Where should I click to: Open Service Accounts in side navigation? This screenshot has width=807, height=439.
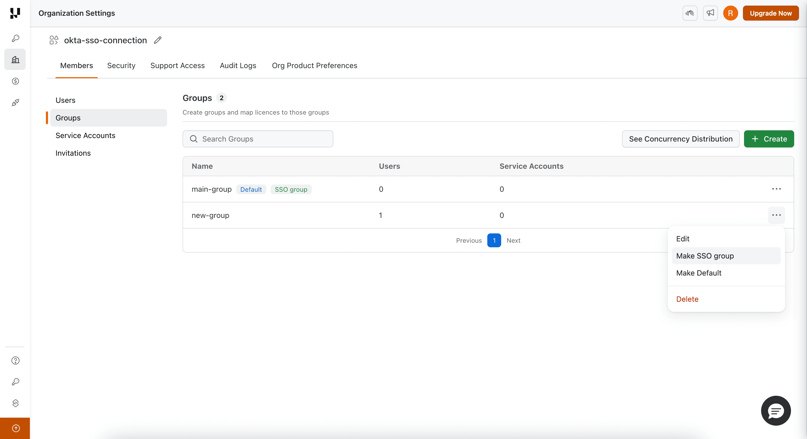pyautogui.click(x=108, y=135)
